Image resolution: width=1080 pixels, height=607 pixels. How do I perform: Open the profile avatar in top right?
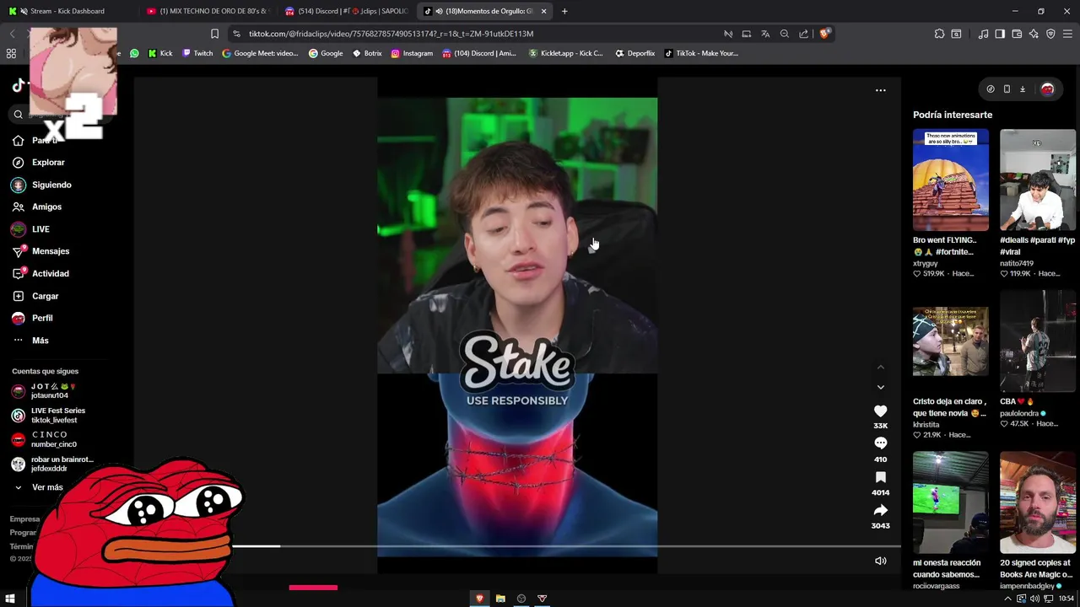(x=1047, y=89)
